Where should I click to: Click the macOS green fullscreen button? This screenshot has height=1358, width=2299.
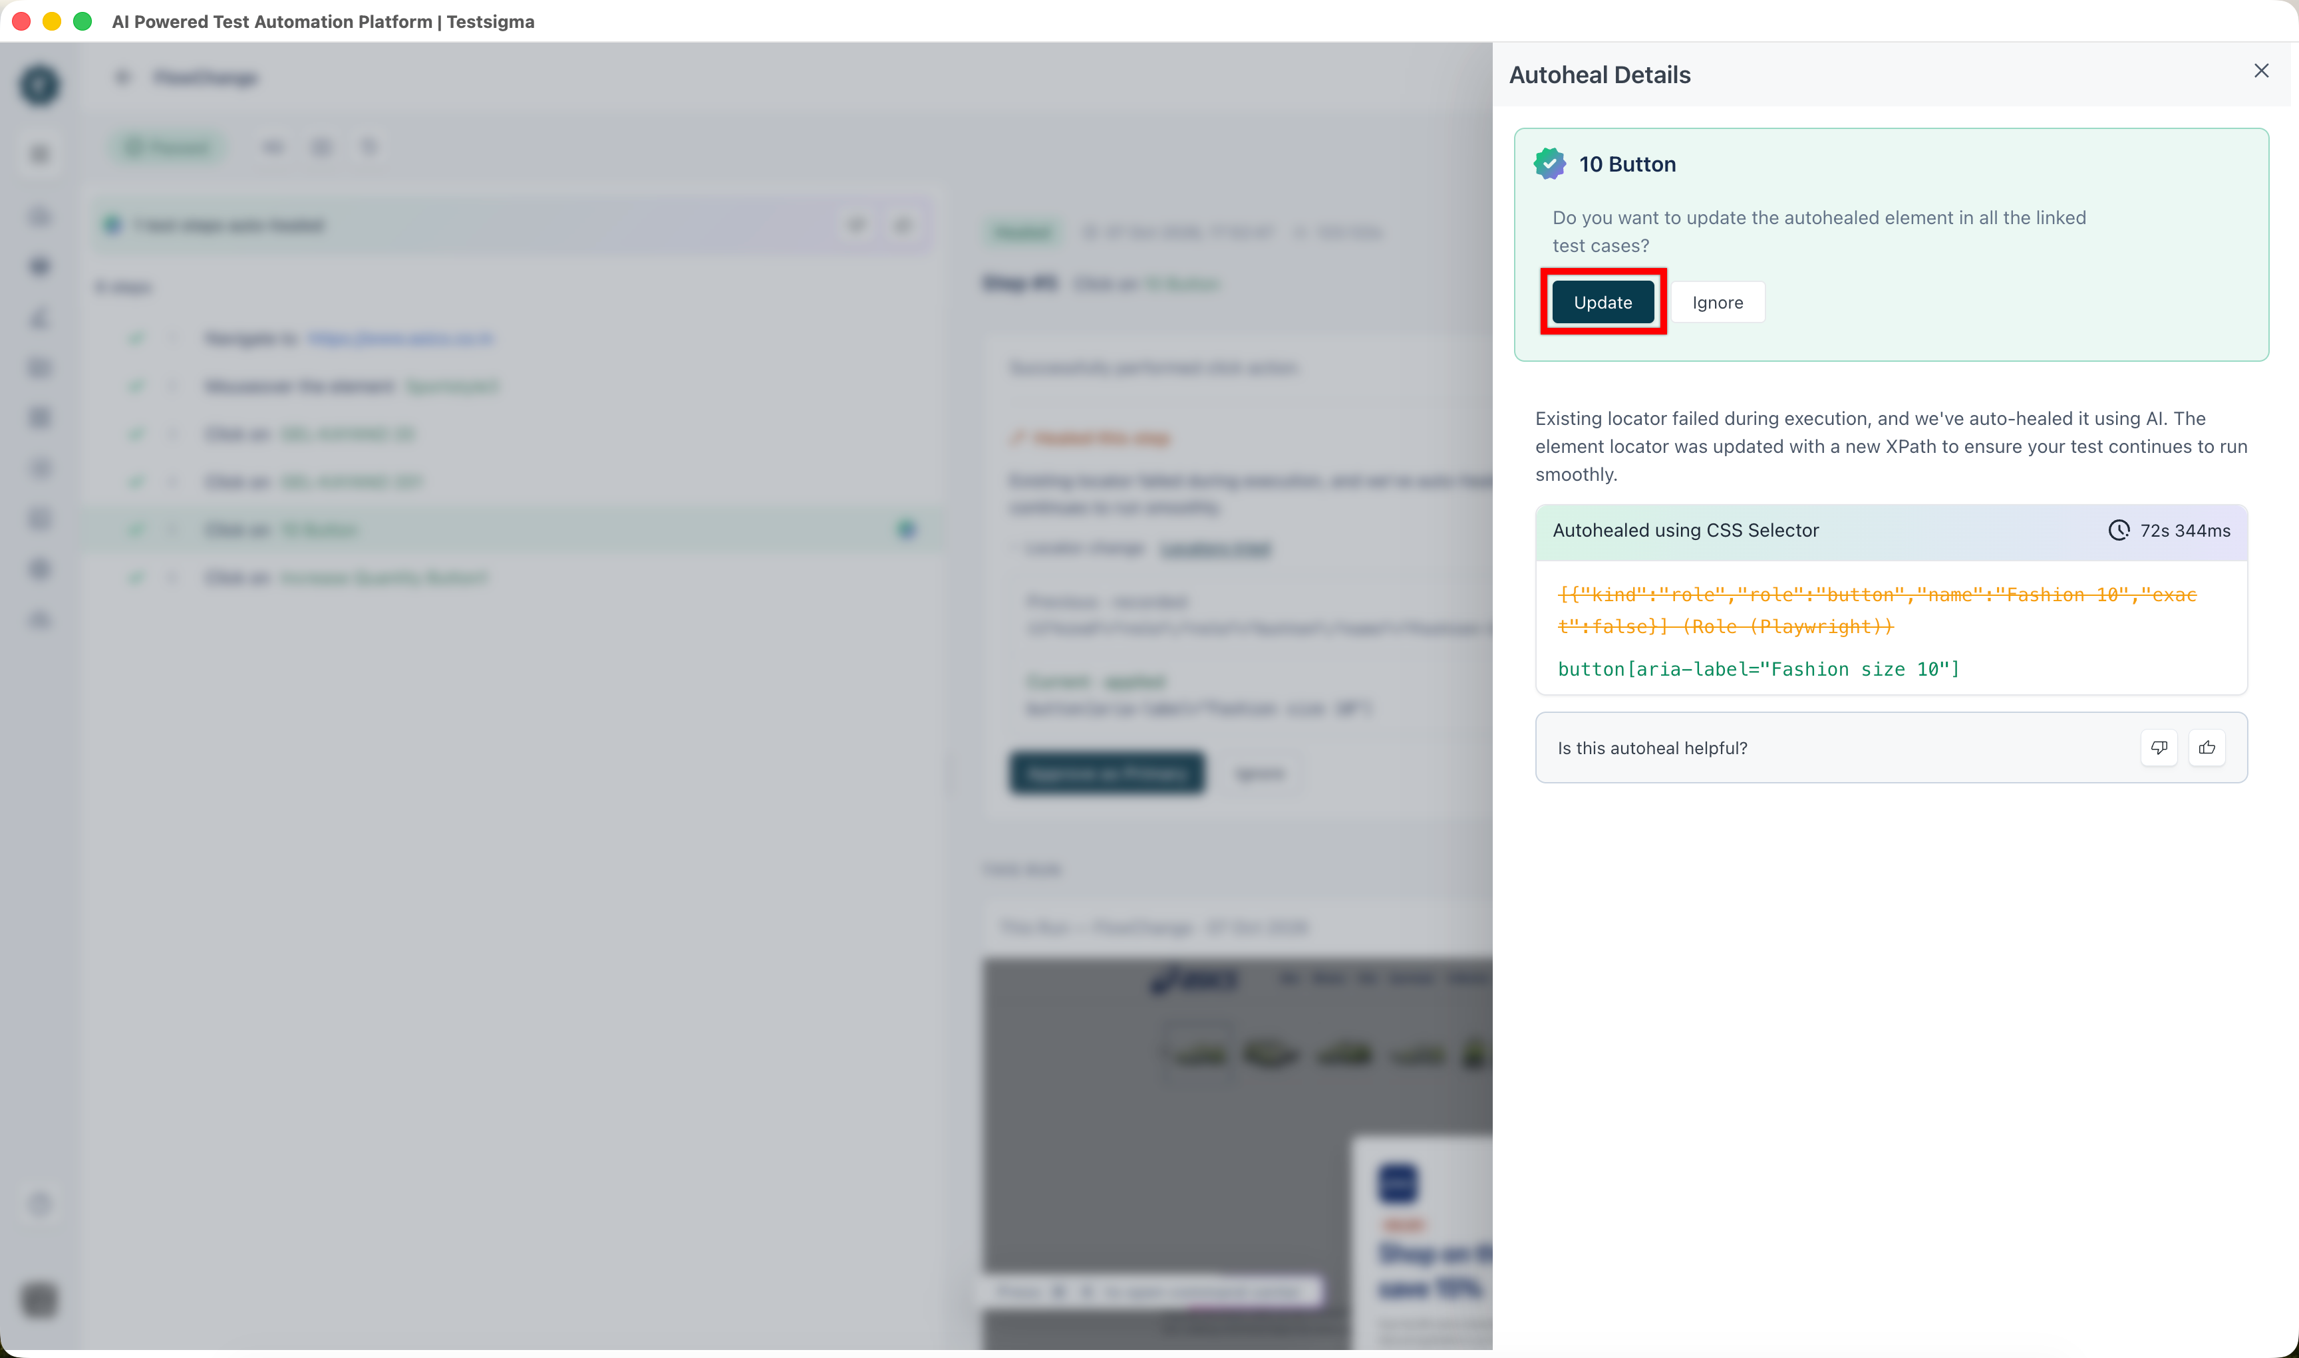tap(82, 21)
